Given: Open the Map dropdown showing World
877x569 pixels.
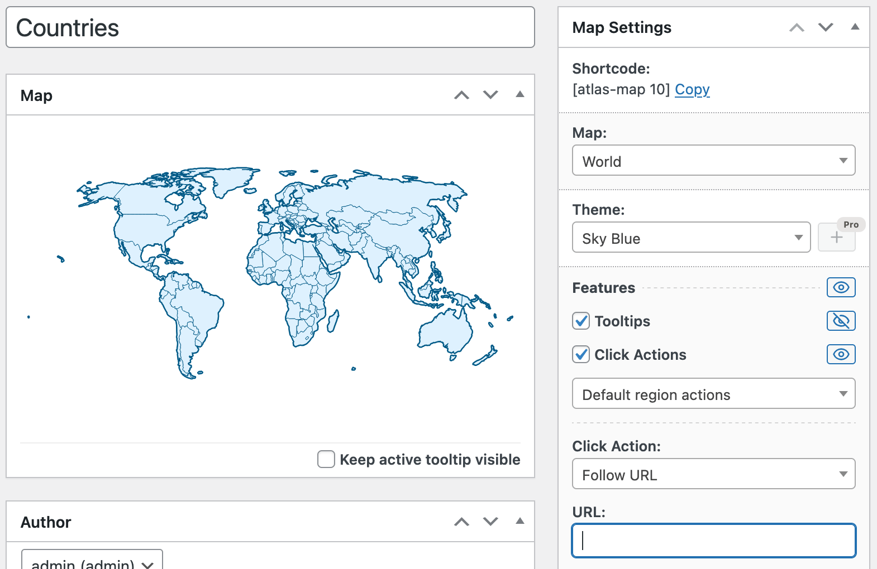Looking at the screenshot, I should coord(713,161).
